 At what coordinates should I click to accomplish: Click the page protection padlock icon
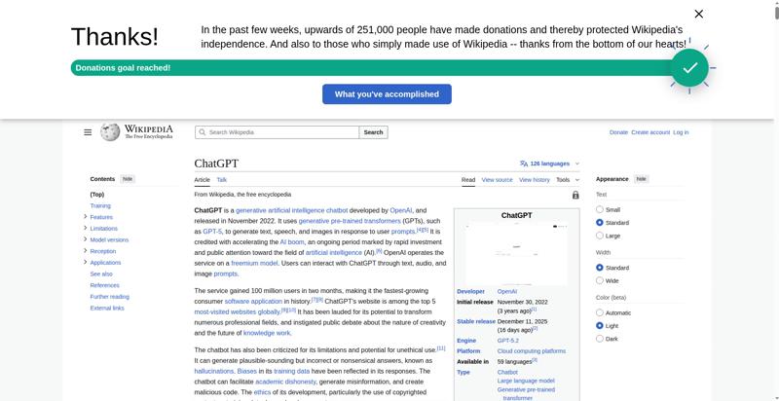click(575, 195)
